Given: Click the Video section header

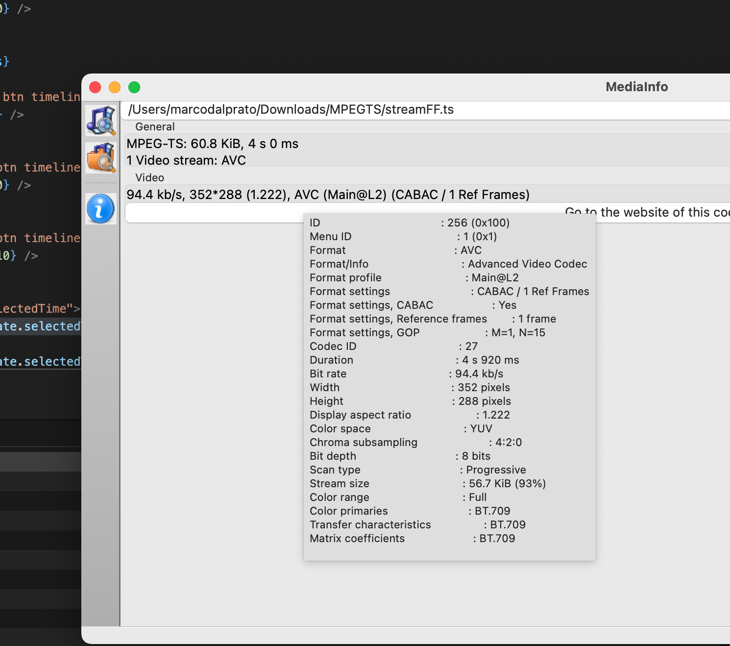Looking at the screenshot, I should point(149,177).
